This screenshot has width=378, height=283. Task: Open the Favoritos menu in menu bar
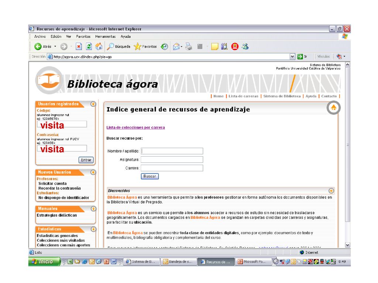pos(83,36)
